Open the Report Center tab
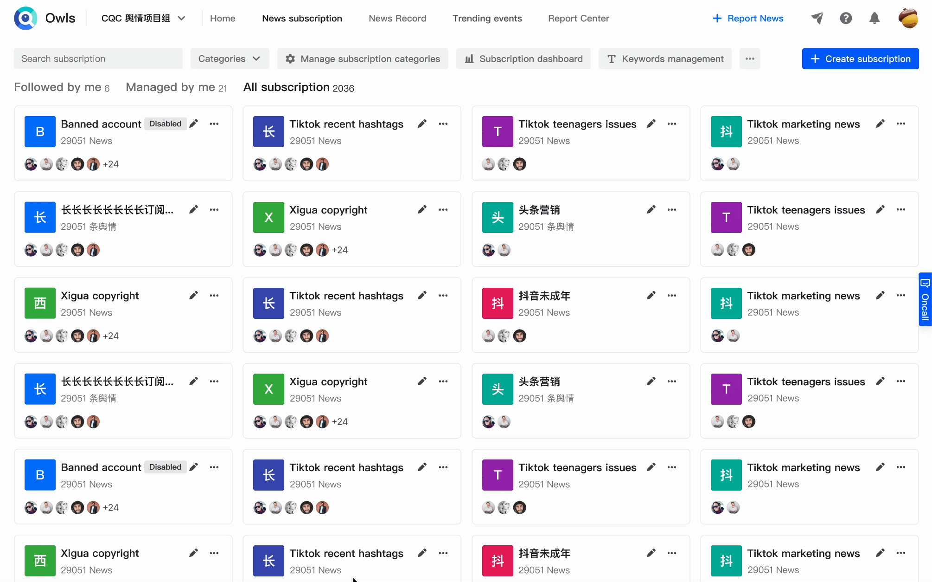The image size is (932, 582). point(579,19)
